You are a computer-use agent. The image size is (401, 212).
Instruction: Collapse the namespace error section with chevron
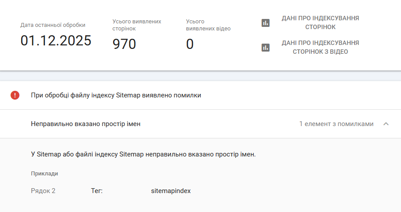[x=386, y=124]
